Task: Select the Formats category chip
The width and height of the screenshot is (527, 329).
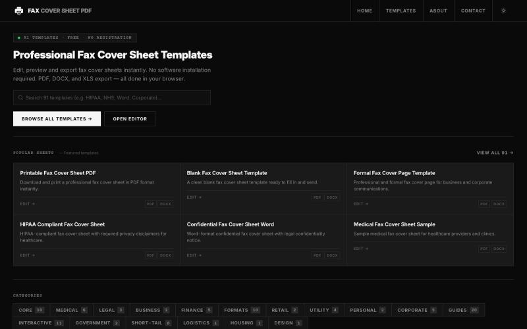Action: pyautogui.click(x=242, y=310)
